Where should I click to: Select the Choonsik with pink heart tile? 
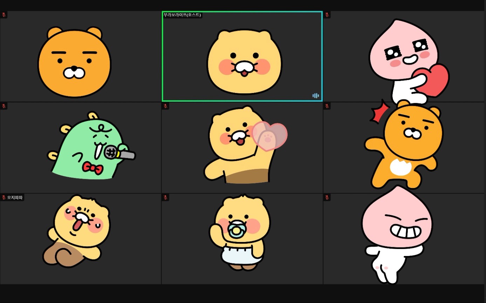pyautogui.click(x=242, y=148)
